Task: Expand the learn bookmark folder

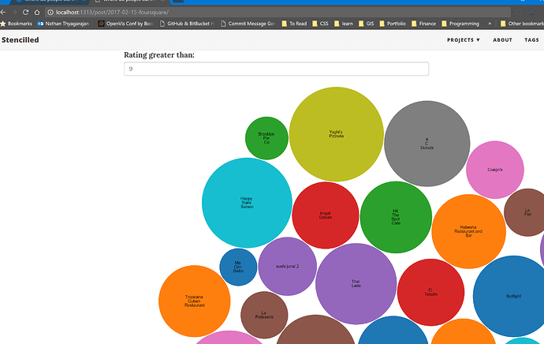Action: point(344,24)
